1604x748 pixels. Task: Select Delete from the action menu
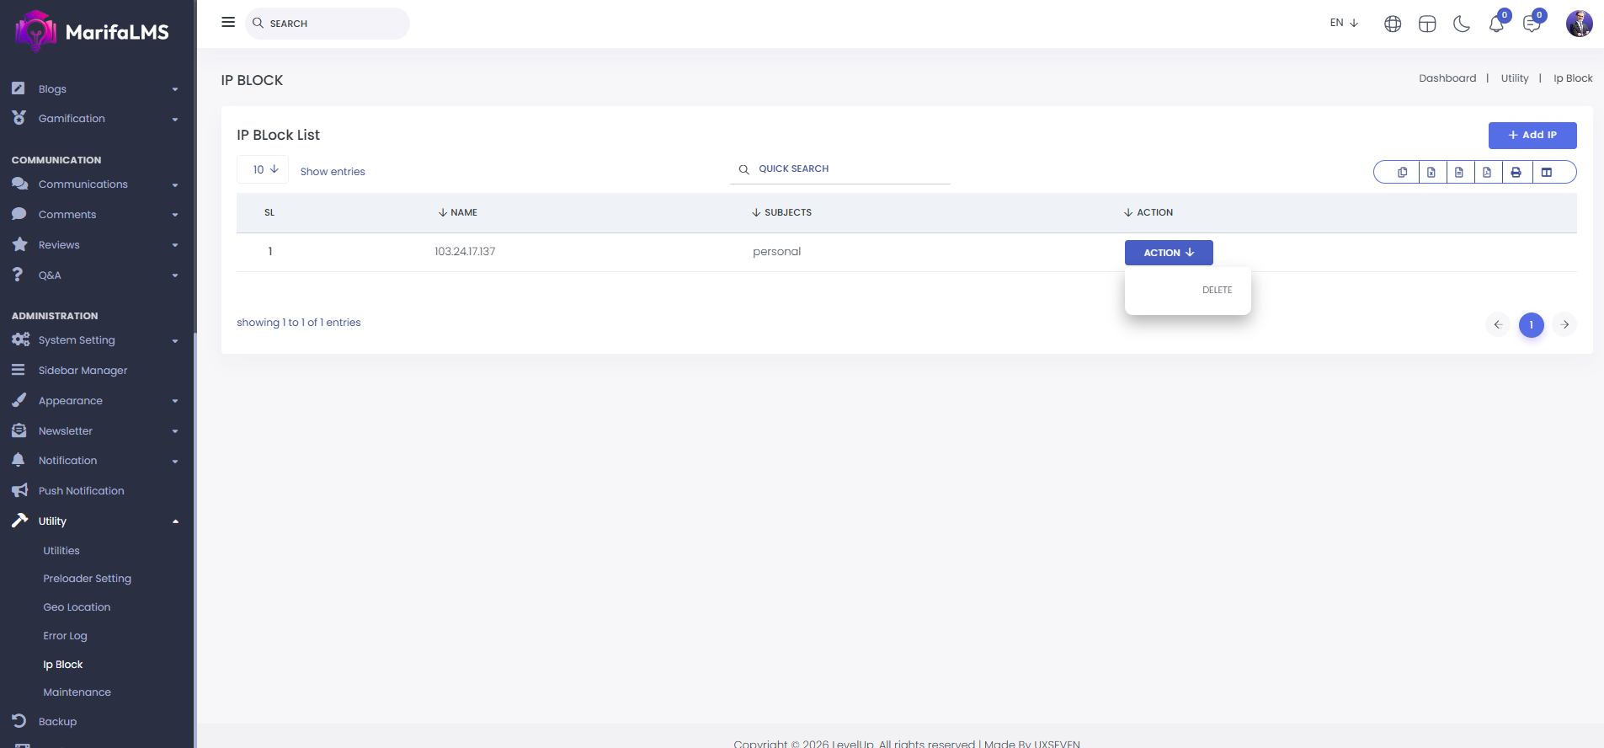pyautogui.click(x=1217, y=290)
